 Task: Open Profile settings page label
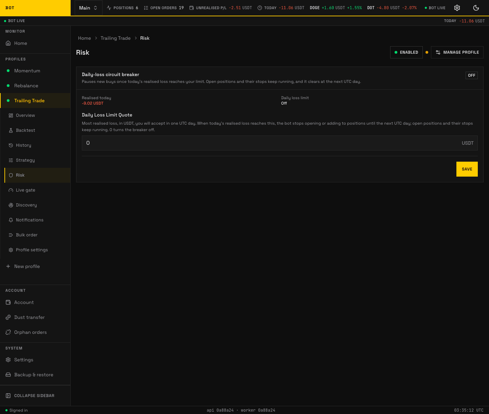pos(32,250)
